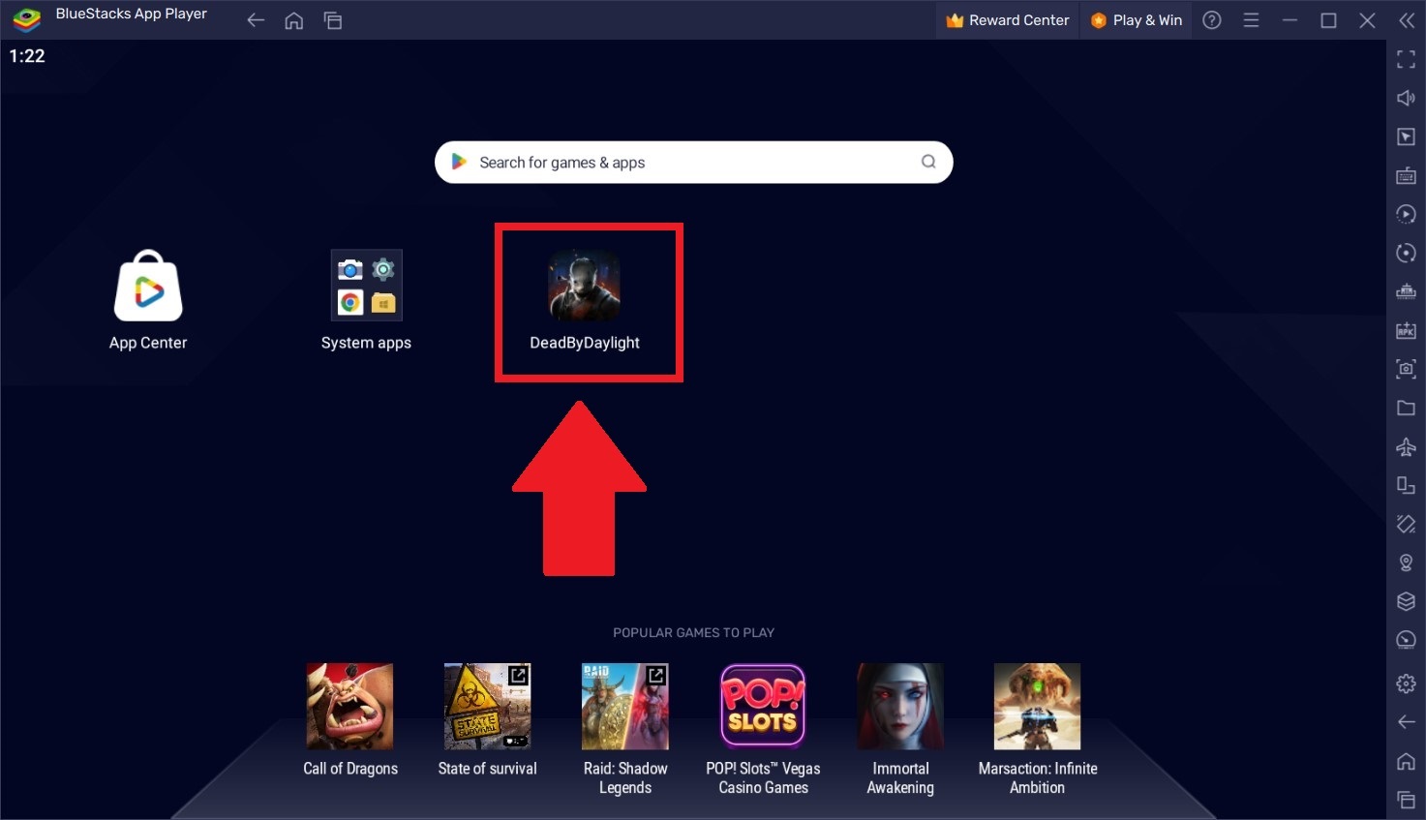
Task: Click the "App Center" text label
Action: (x=148, y=343)
